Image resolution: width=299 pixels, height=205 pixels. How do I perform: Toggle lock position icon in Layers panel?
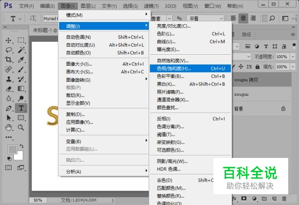241,66
